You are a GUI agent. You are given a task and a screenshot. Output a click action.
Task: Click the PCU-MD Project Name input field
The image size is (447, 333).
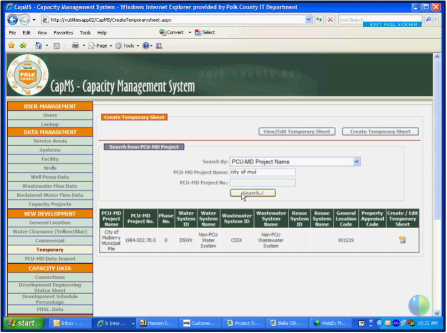(x=262, y=172)
